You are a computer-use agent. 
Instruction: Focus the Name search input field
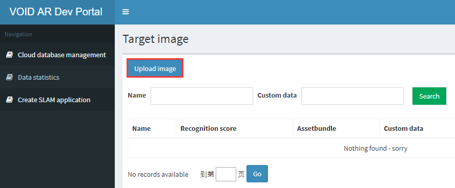[202, 96]
